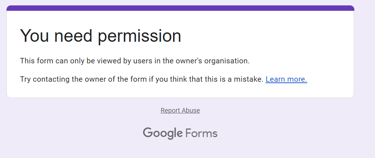This screenshot has height=158, width=375.
Task: Click the word mistake in the message
Action: click(x=249, y=79)
